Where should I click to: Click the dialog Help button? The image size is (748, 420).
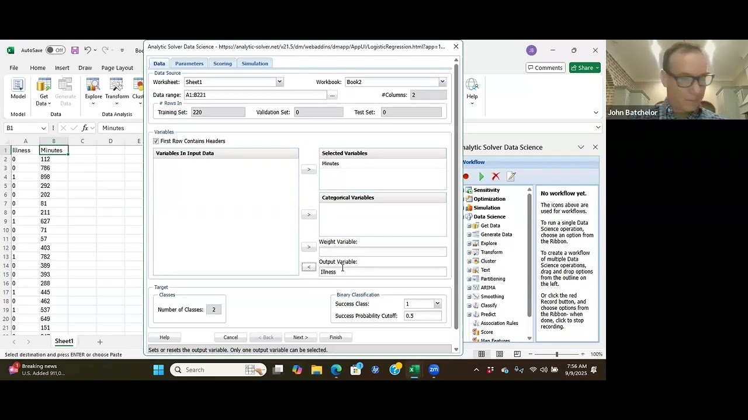164,337
